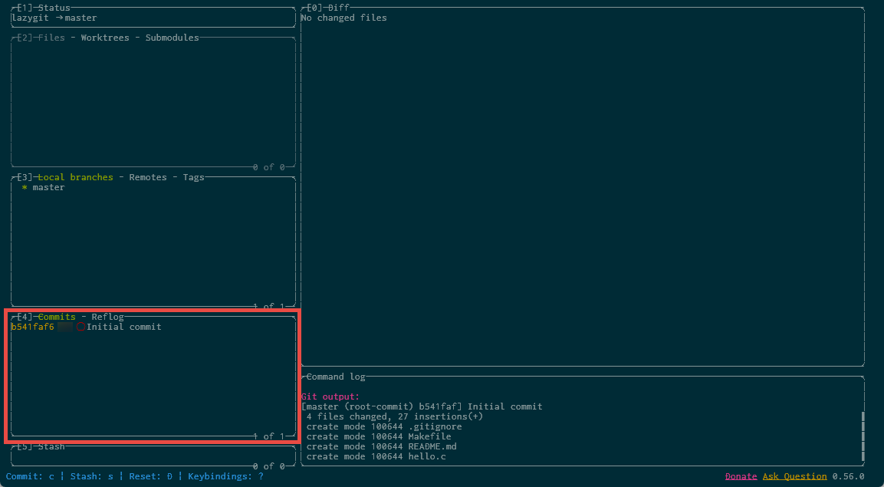Click the asterisk marker beside master branch
Viewport: 884px width, 487px height.
pyautogui.click(x=25, y=188)
